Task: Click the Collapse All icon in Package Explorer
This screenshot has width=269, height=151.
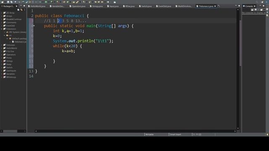Action: 18,10
